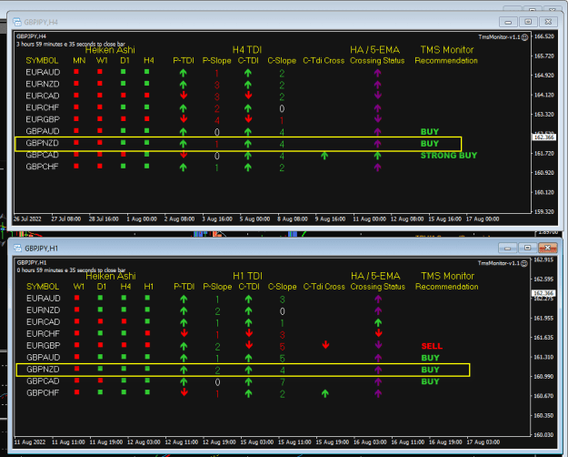
Task: Click EURCAD H1 green Heiken Ashi square, H1 window
Action: pyautogui.click(x=147, y=320)
